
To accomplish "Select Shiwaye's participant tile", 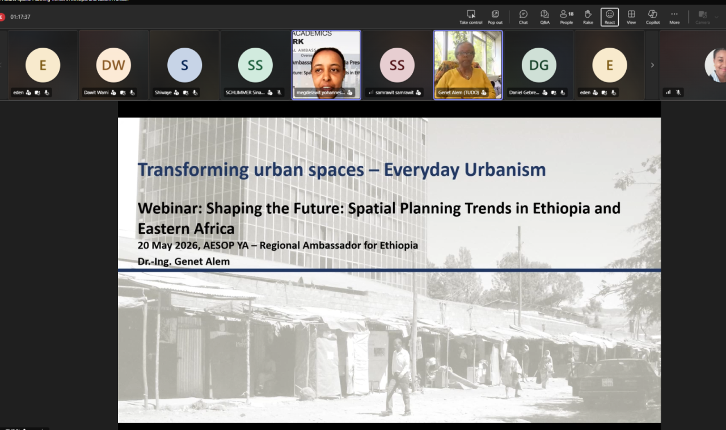I will click(x=184, y=65).
